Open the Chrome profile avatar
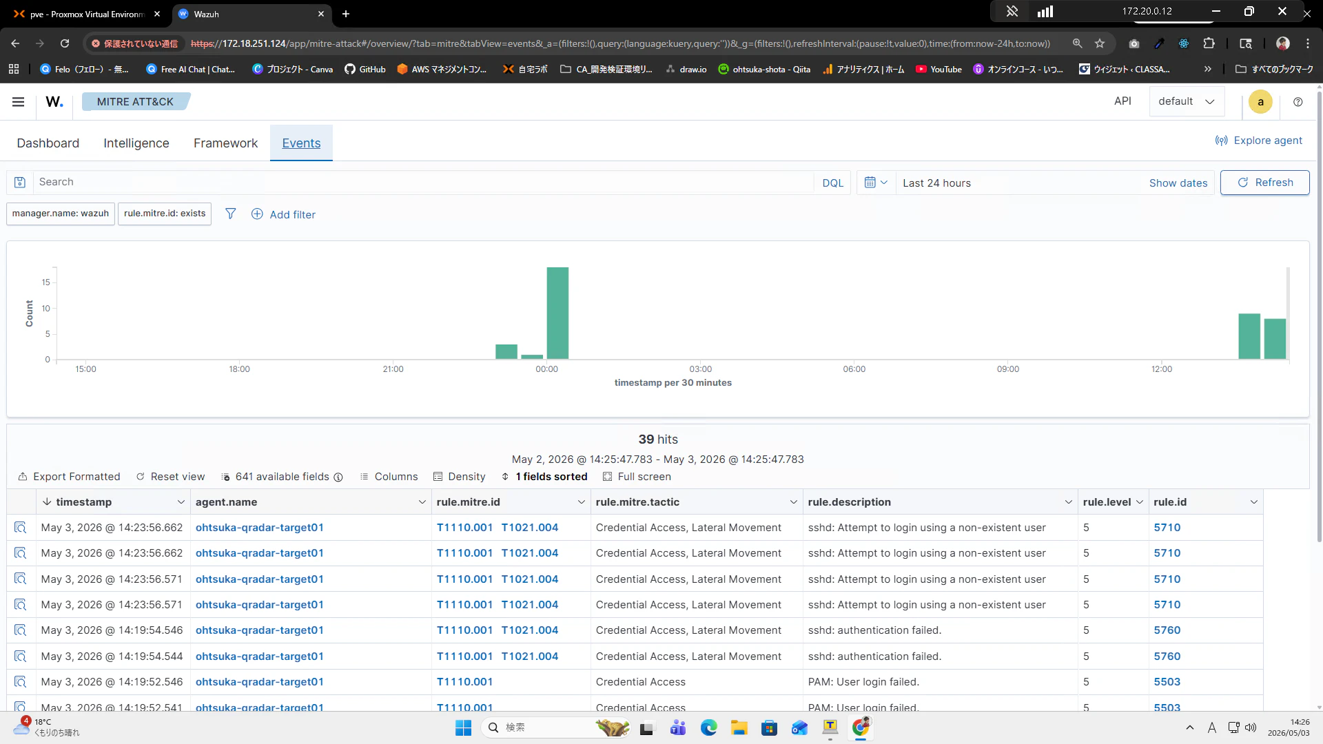1323x744 pixels. [x=1283, y=43]
